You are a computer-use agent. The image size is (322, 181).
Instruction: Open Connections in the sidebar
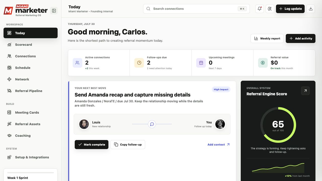(x=30, y=56)
